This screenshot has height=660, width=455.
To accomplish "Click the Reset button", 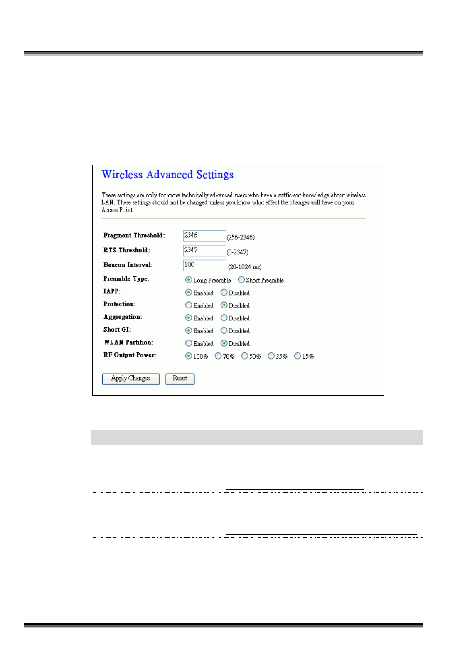I will pyautogui.click(x=180, y=379).
